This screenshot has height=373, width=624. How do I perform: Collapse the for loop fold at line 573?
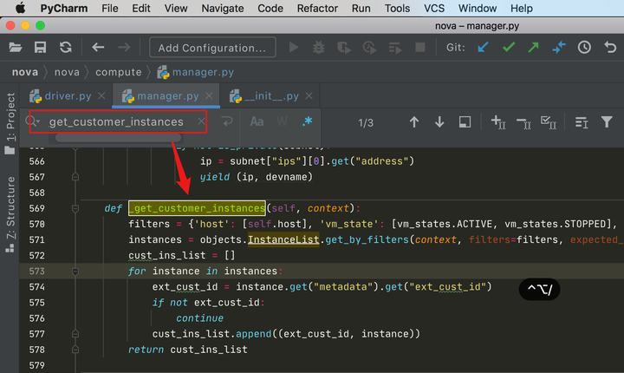(x=75, y=272)
